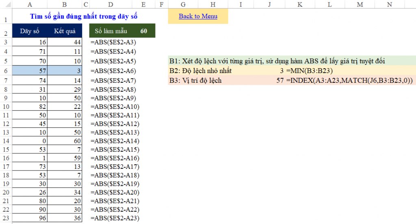Select the row 23 header

[6, 218]
